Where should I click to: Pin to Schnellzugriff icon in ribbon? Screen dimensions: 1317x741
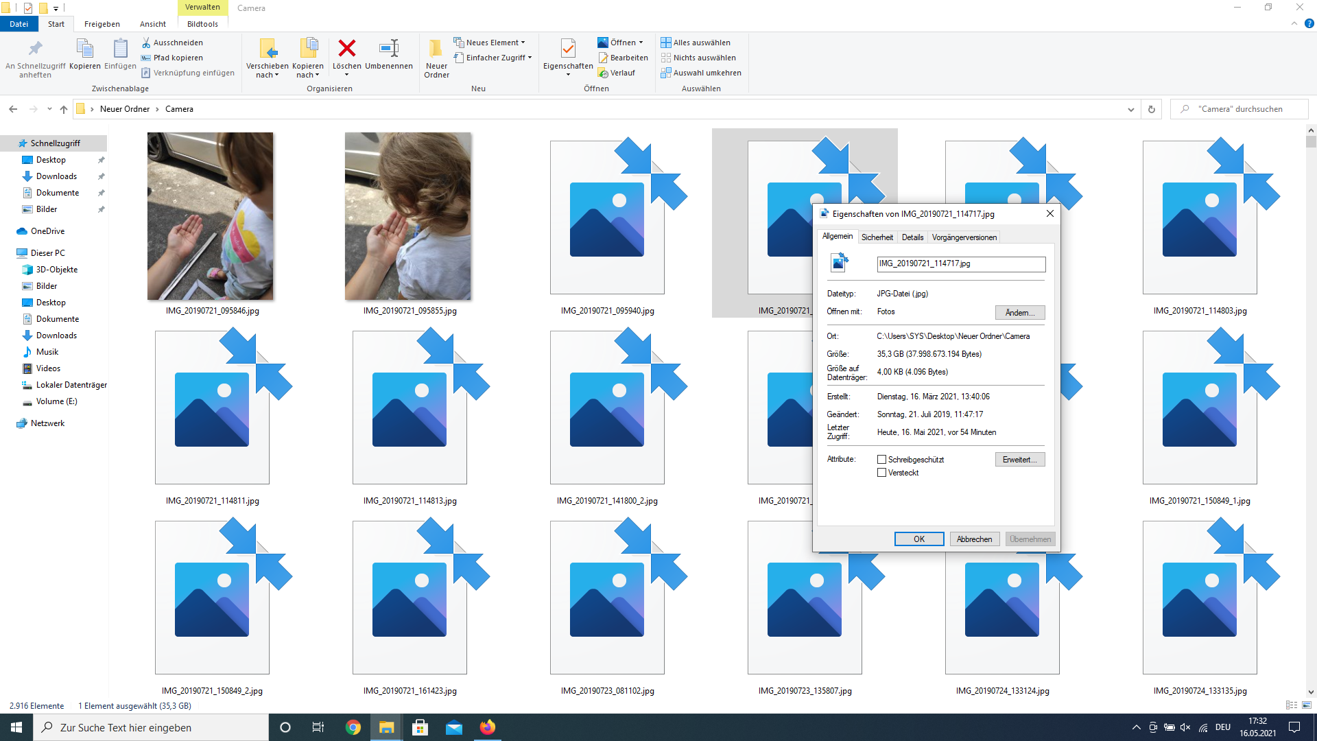(35, 49)
